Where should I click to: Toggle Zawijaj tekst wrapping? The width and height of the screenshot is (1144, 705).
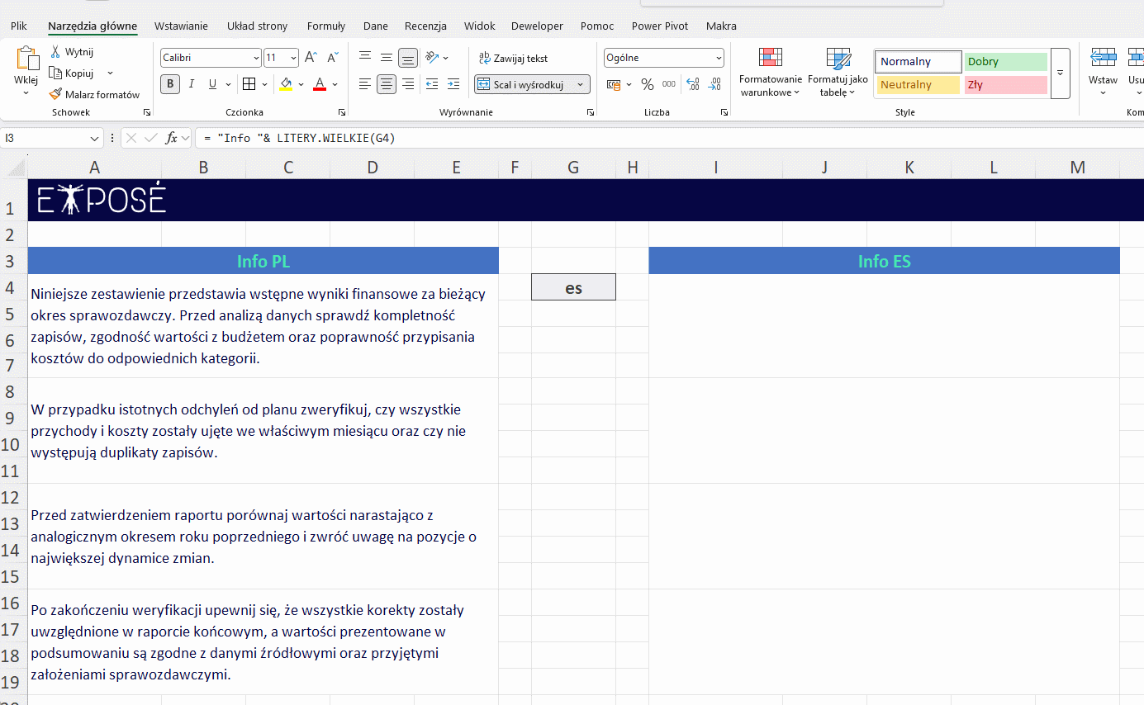pos(513,59)
